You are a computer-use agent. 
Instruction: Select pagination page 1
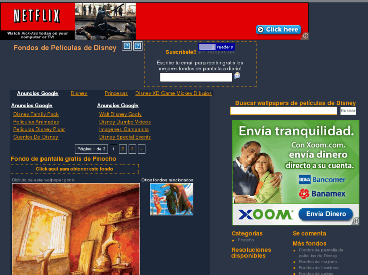point(113,149)
